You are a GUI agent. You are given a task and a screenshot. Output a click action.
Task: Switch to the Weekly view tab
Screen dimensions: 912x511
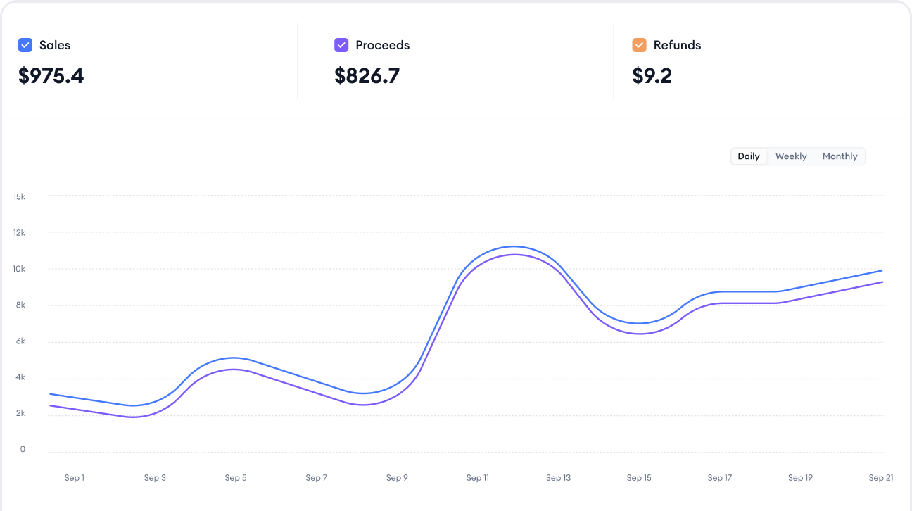(790, 156)
